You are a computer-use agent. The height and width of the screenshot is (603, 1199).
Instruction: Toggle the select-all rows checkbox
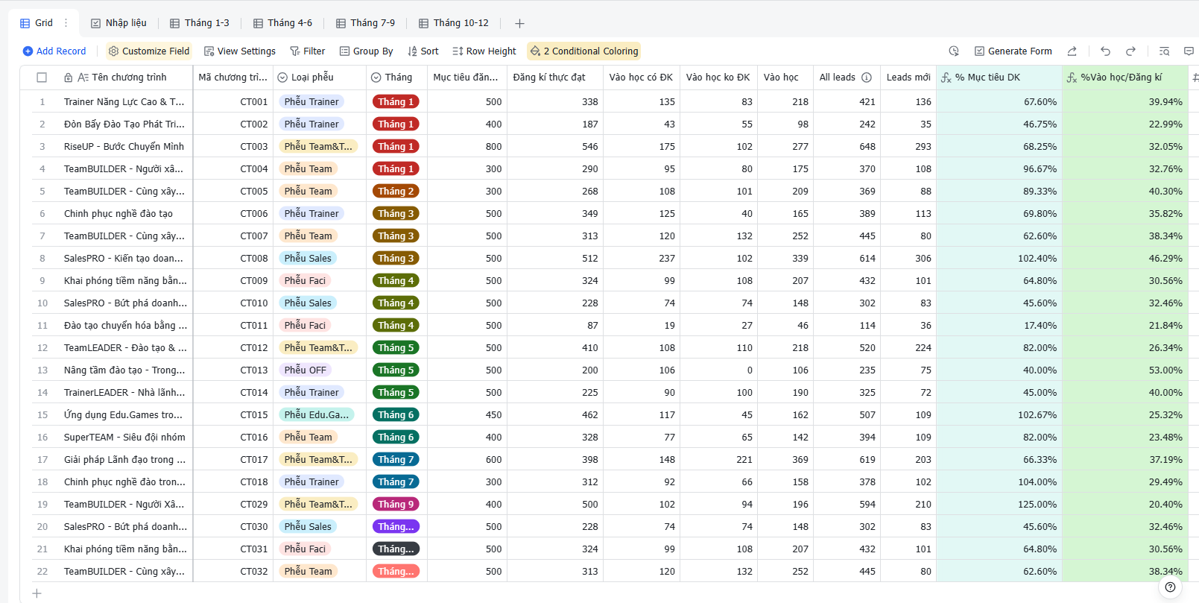42,78
